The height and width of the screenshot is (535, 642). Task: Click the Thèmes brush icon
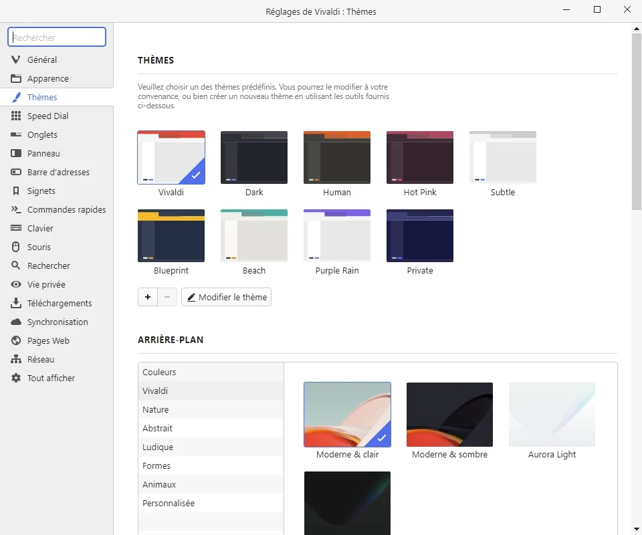tap(16, 98)
